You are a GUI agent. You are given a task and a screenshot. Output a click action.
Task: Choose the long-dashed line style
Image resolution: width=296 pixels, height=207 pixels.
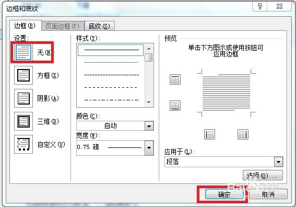click(111, 87)
